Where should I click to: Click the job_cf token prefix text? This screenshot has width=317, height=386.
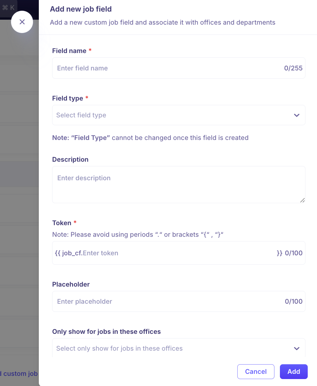coord(69,253)
